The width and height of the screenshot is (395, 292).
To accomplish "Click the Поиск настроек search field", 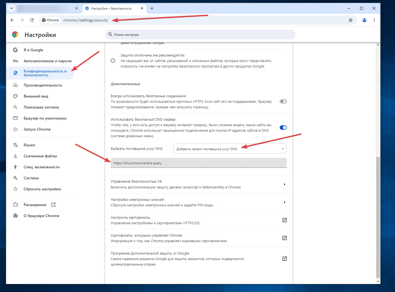I will tap(200, 34).
